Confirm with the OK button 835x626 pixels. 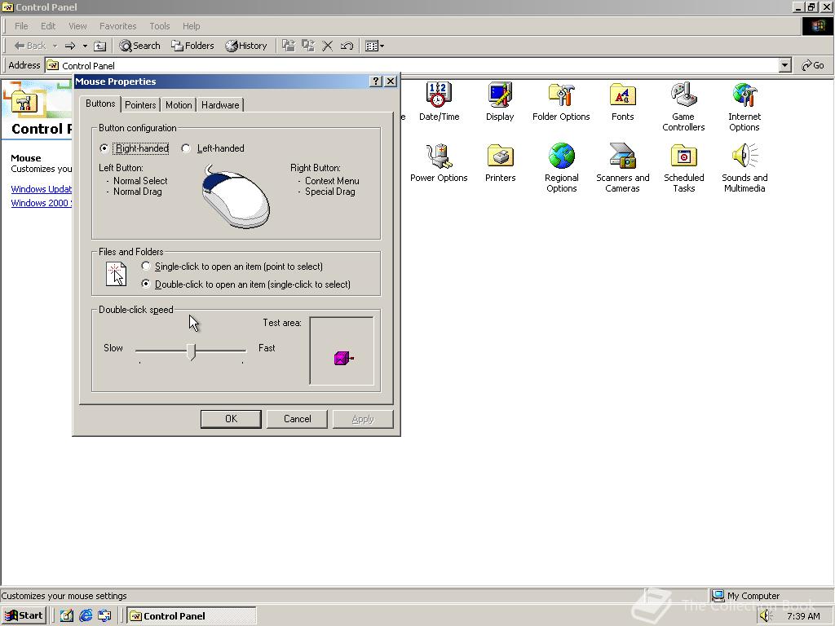[x=231, y=419]
